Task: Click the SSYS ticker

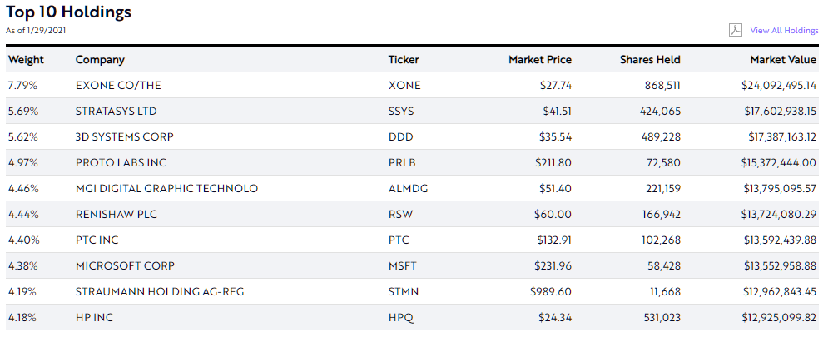Action: click(401, 111)
